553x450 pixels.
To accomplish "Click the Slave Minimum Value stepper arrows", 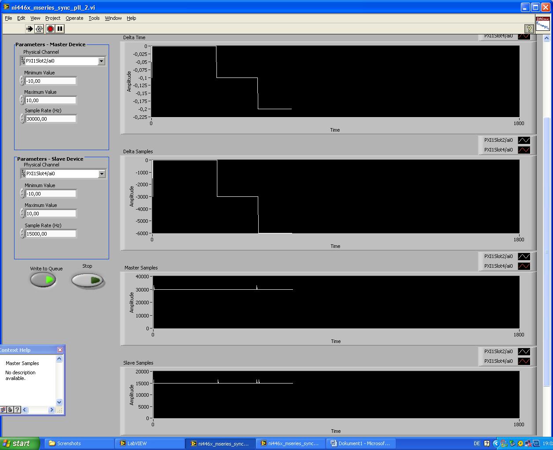I will (x=22, y=193).
